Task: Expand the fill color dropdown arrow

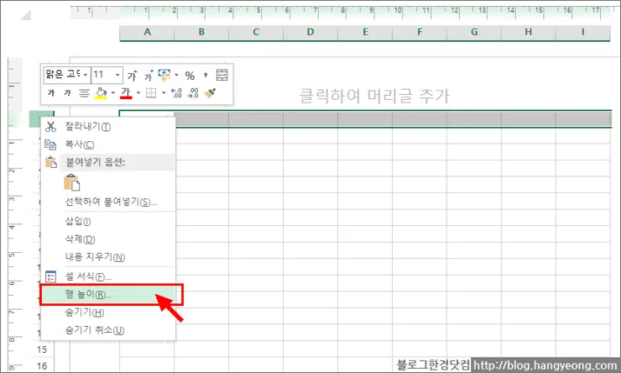Action: (113, 93)
